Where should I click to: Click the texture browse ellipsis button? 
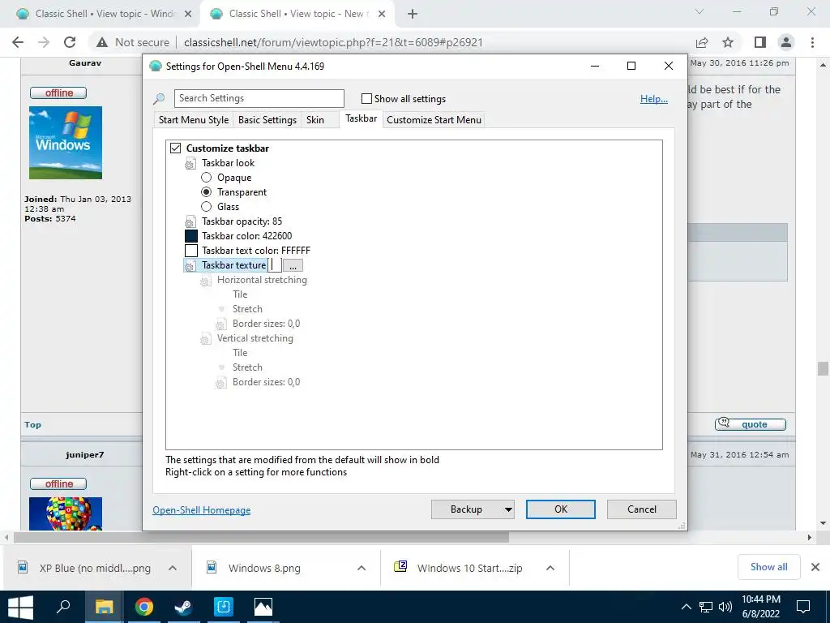pos(293,265)
